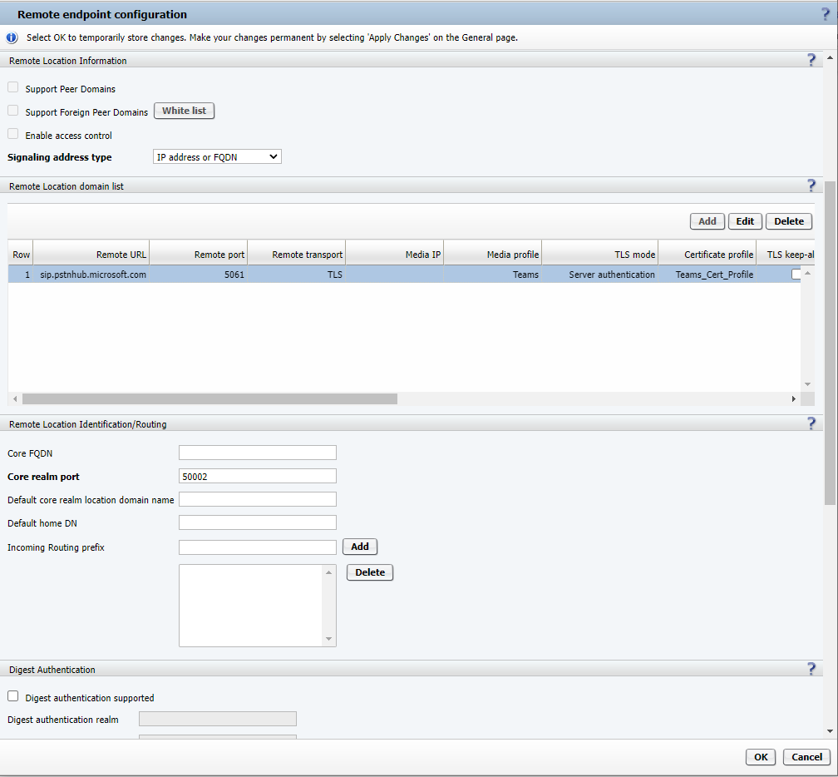This screenshot has width=838, height=777.
Task: Click the Remote port column header
Action: tap(199, 254)
